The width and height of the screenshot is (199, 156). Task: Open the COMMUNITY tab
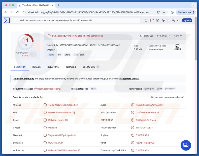91,67
